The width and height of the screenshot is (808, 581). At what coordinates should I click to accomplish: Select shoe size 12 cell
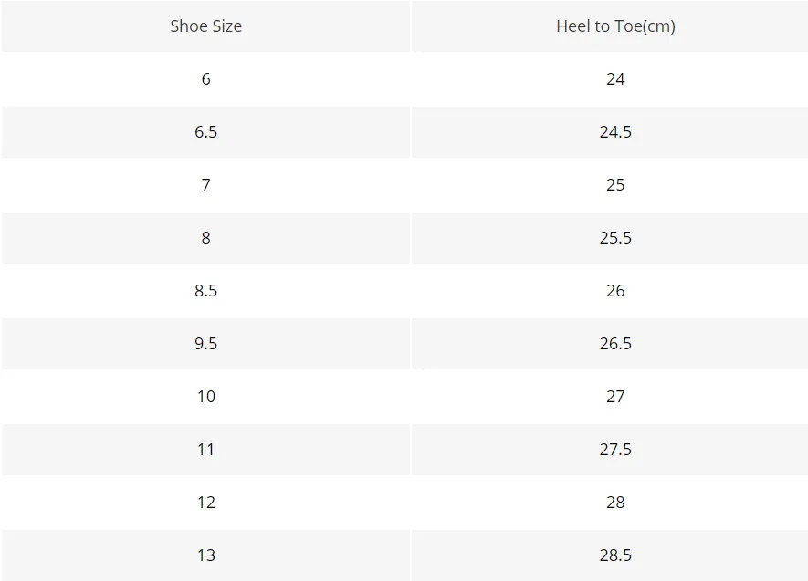pos(206,503)
